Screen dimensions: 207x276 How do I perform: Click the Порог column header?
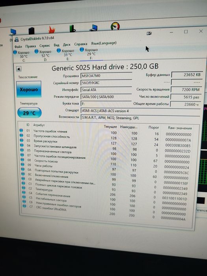pos(153,127)
